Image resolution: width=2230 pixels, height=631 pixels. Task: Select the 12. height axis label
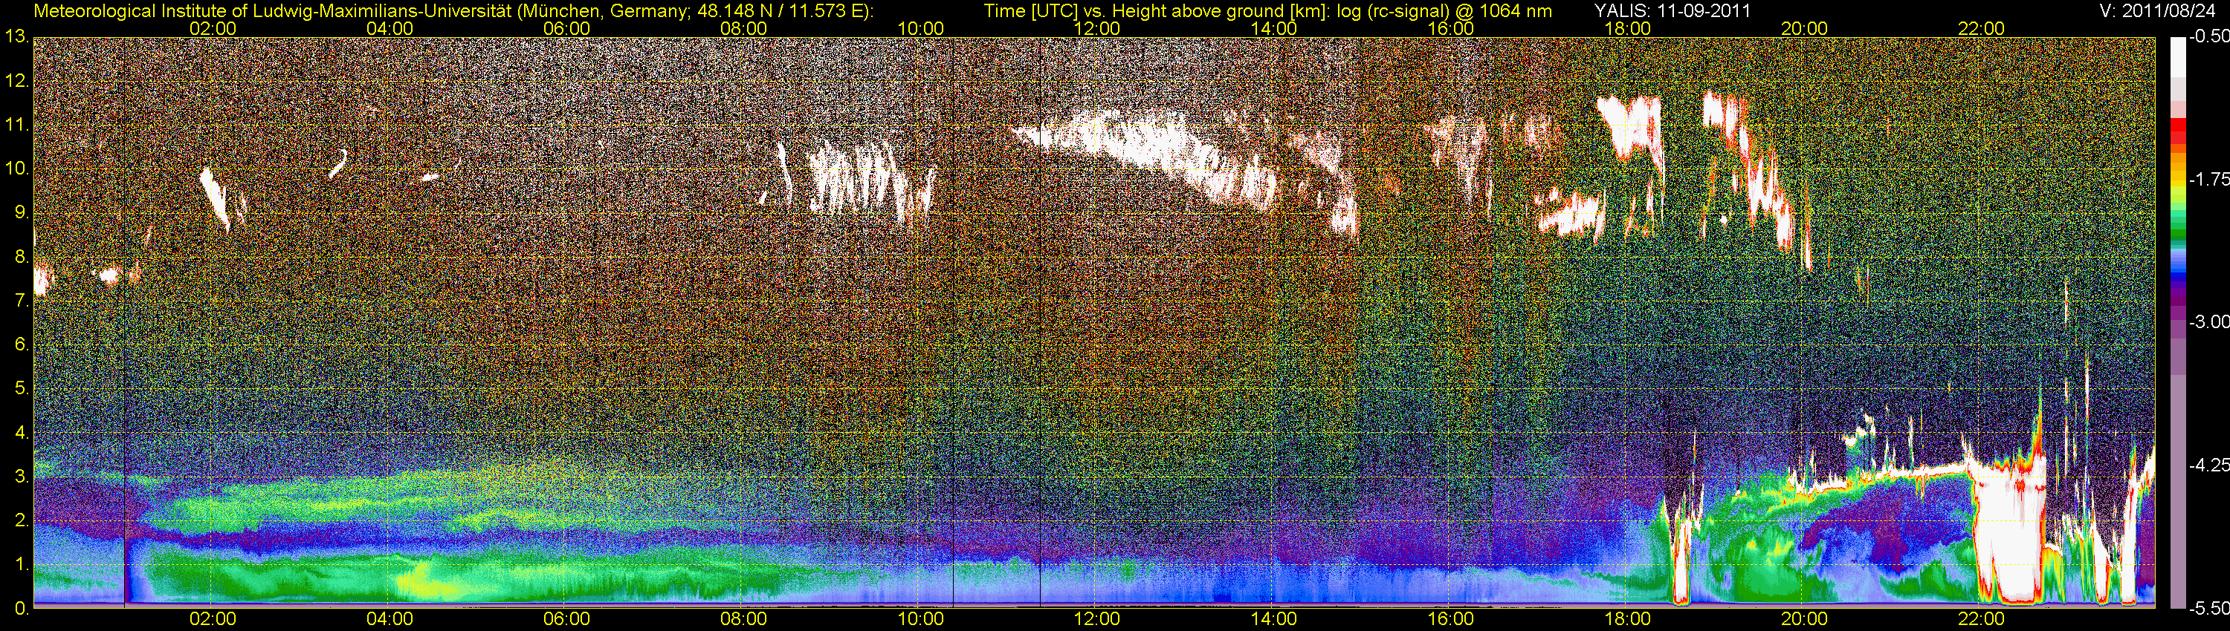pos(16,81)
